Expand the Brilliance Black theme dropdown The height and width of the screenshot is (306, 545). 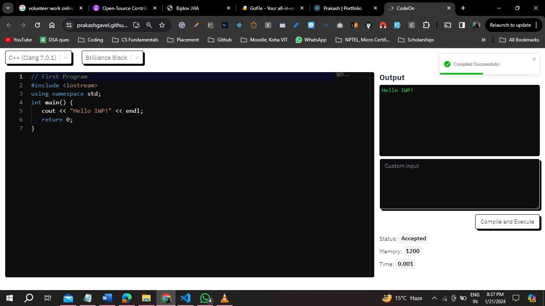112,58
